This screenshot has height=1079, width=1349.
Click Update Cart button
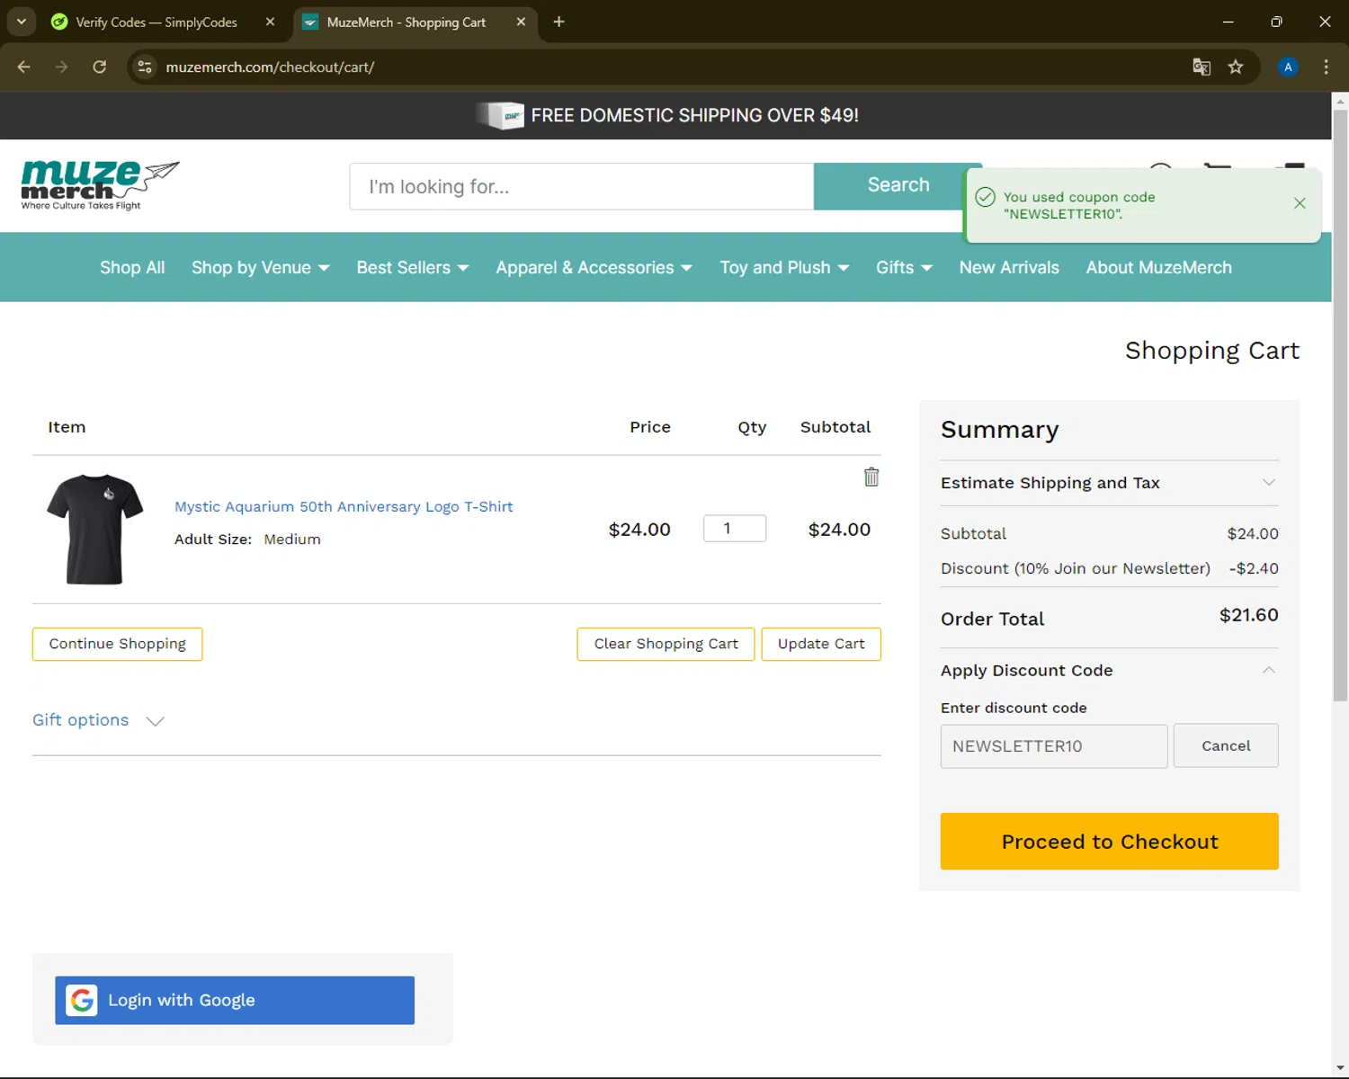[x=821, y=644]
